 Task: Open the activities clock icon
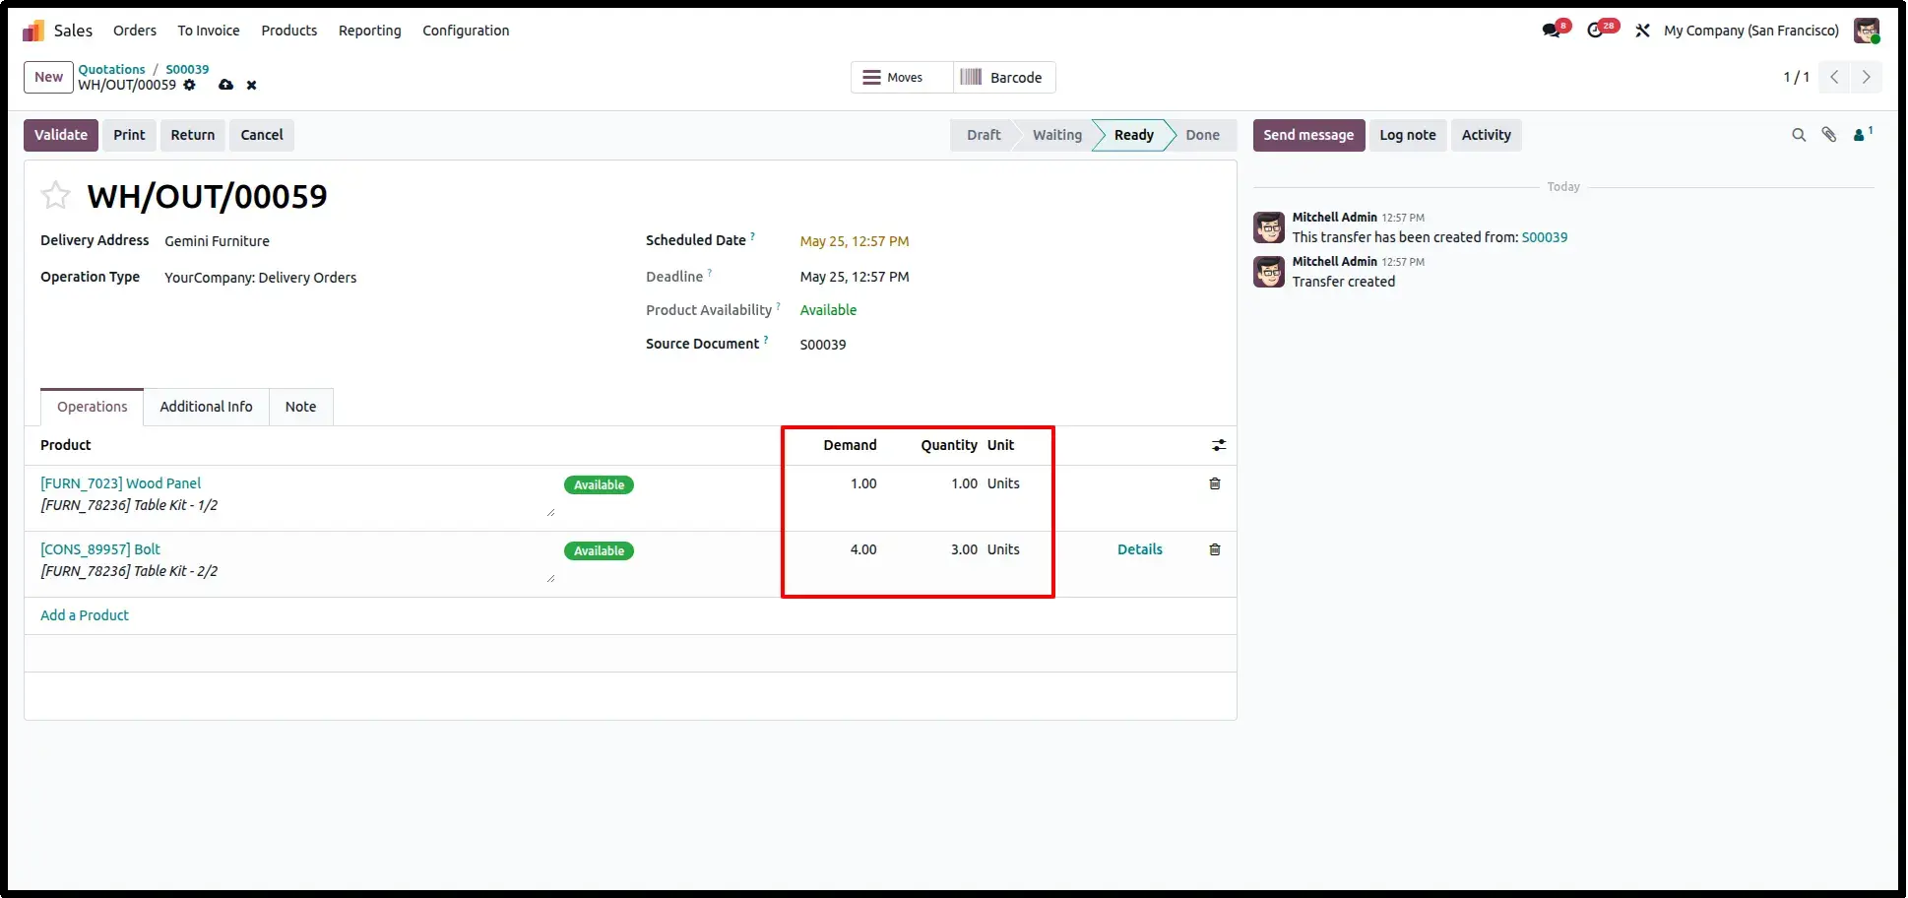[1596, 31]
